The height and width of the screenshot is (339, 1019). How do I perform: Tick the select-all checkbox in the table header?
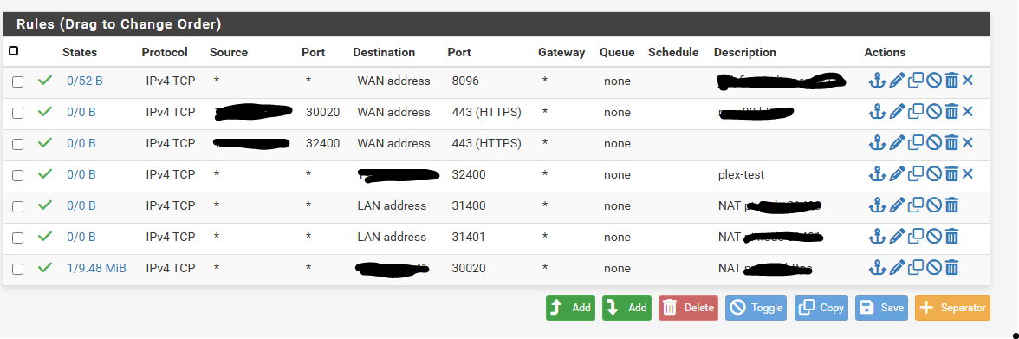(14, 51)
